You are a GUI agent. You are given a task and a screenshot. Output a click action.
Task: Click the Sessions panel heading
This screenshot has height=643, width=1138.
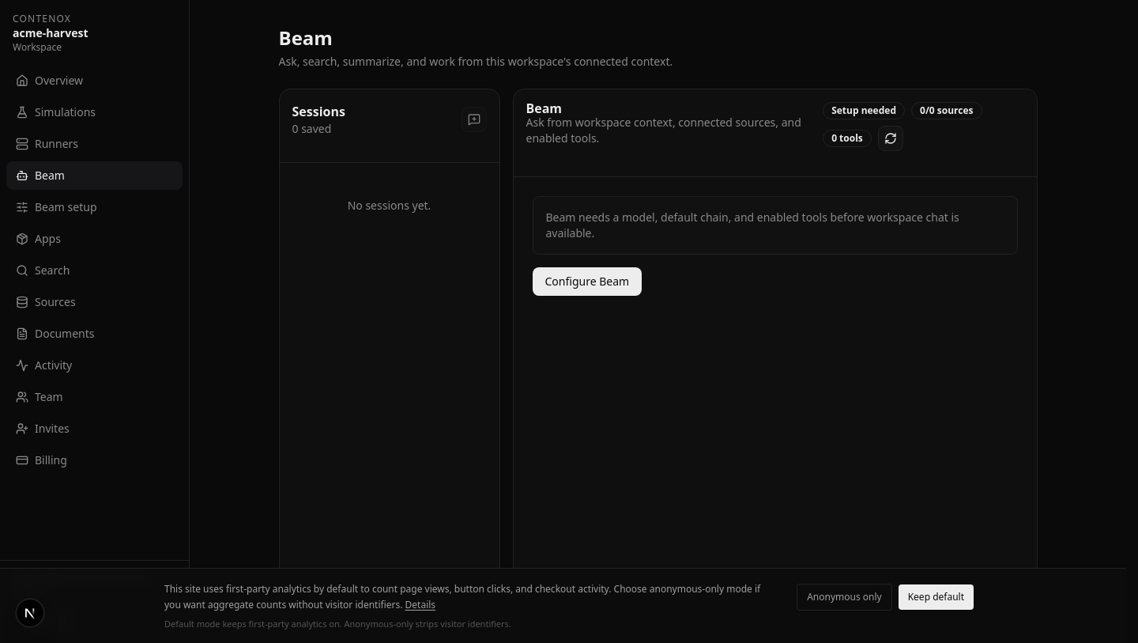(x=318, y=112)
